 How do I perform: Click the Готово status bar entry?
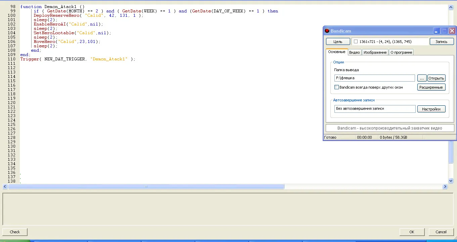[330, 137]
